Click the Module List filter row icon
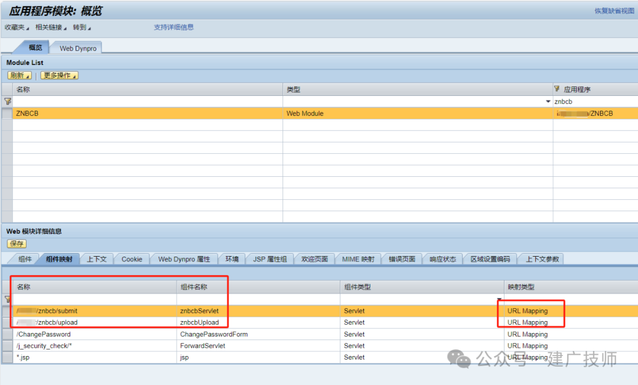 (x=7, y=101)
